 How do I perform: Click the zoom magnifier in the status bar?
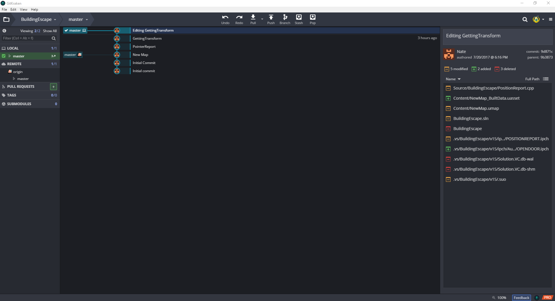(x=494, y=298)
